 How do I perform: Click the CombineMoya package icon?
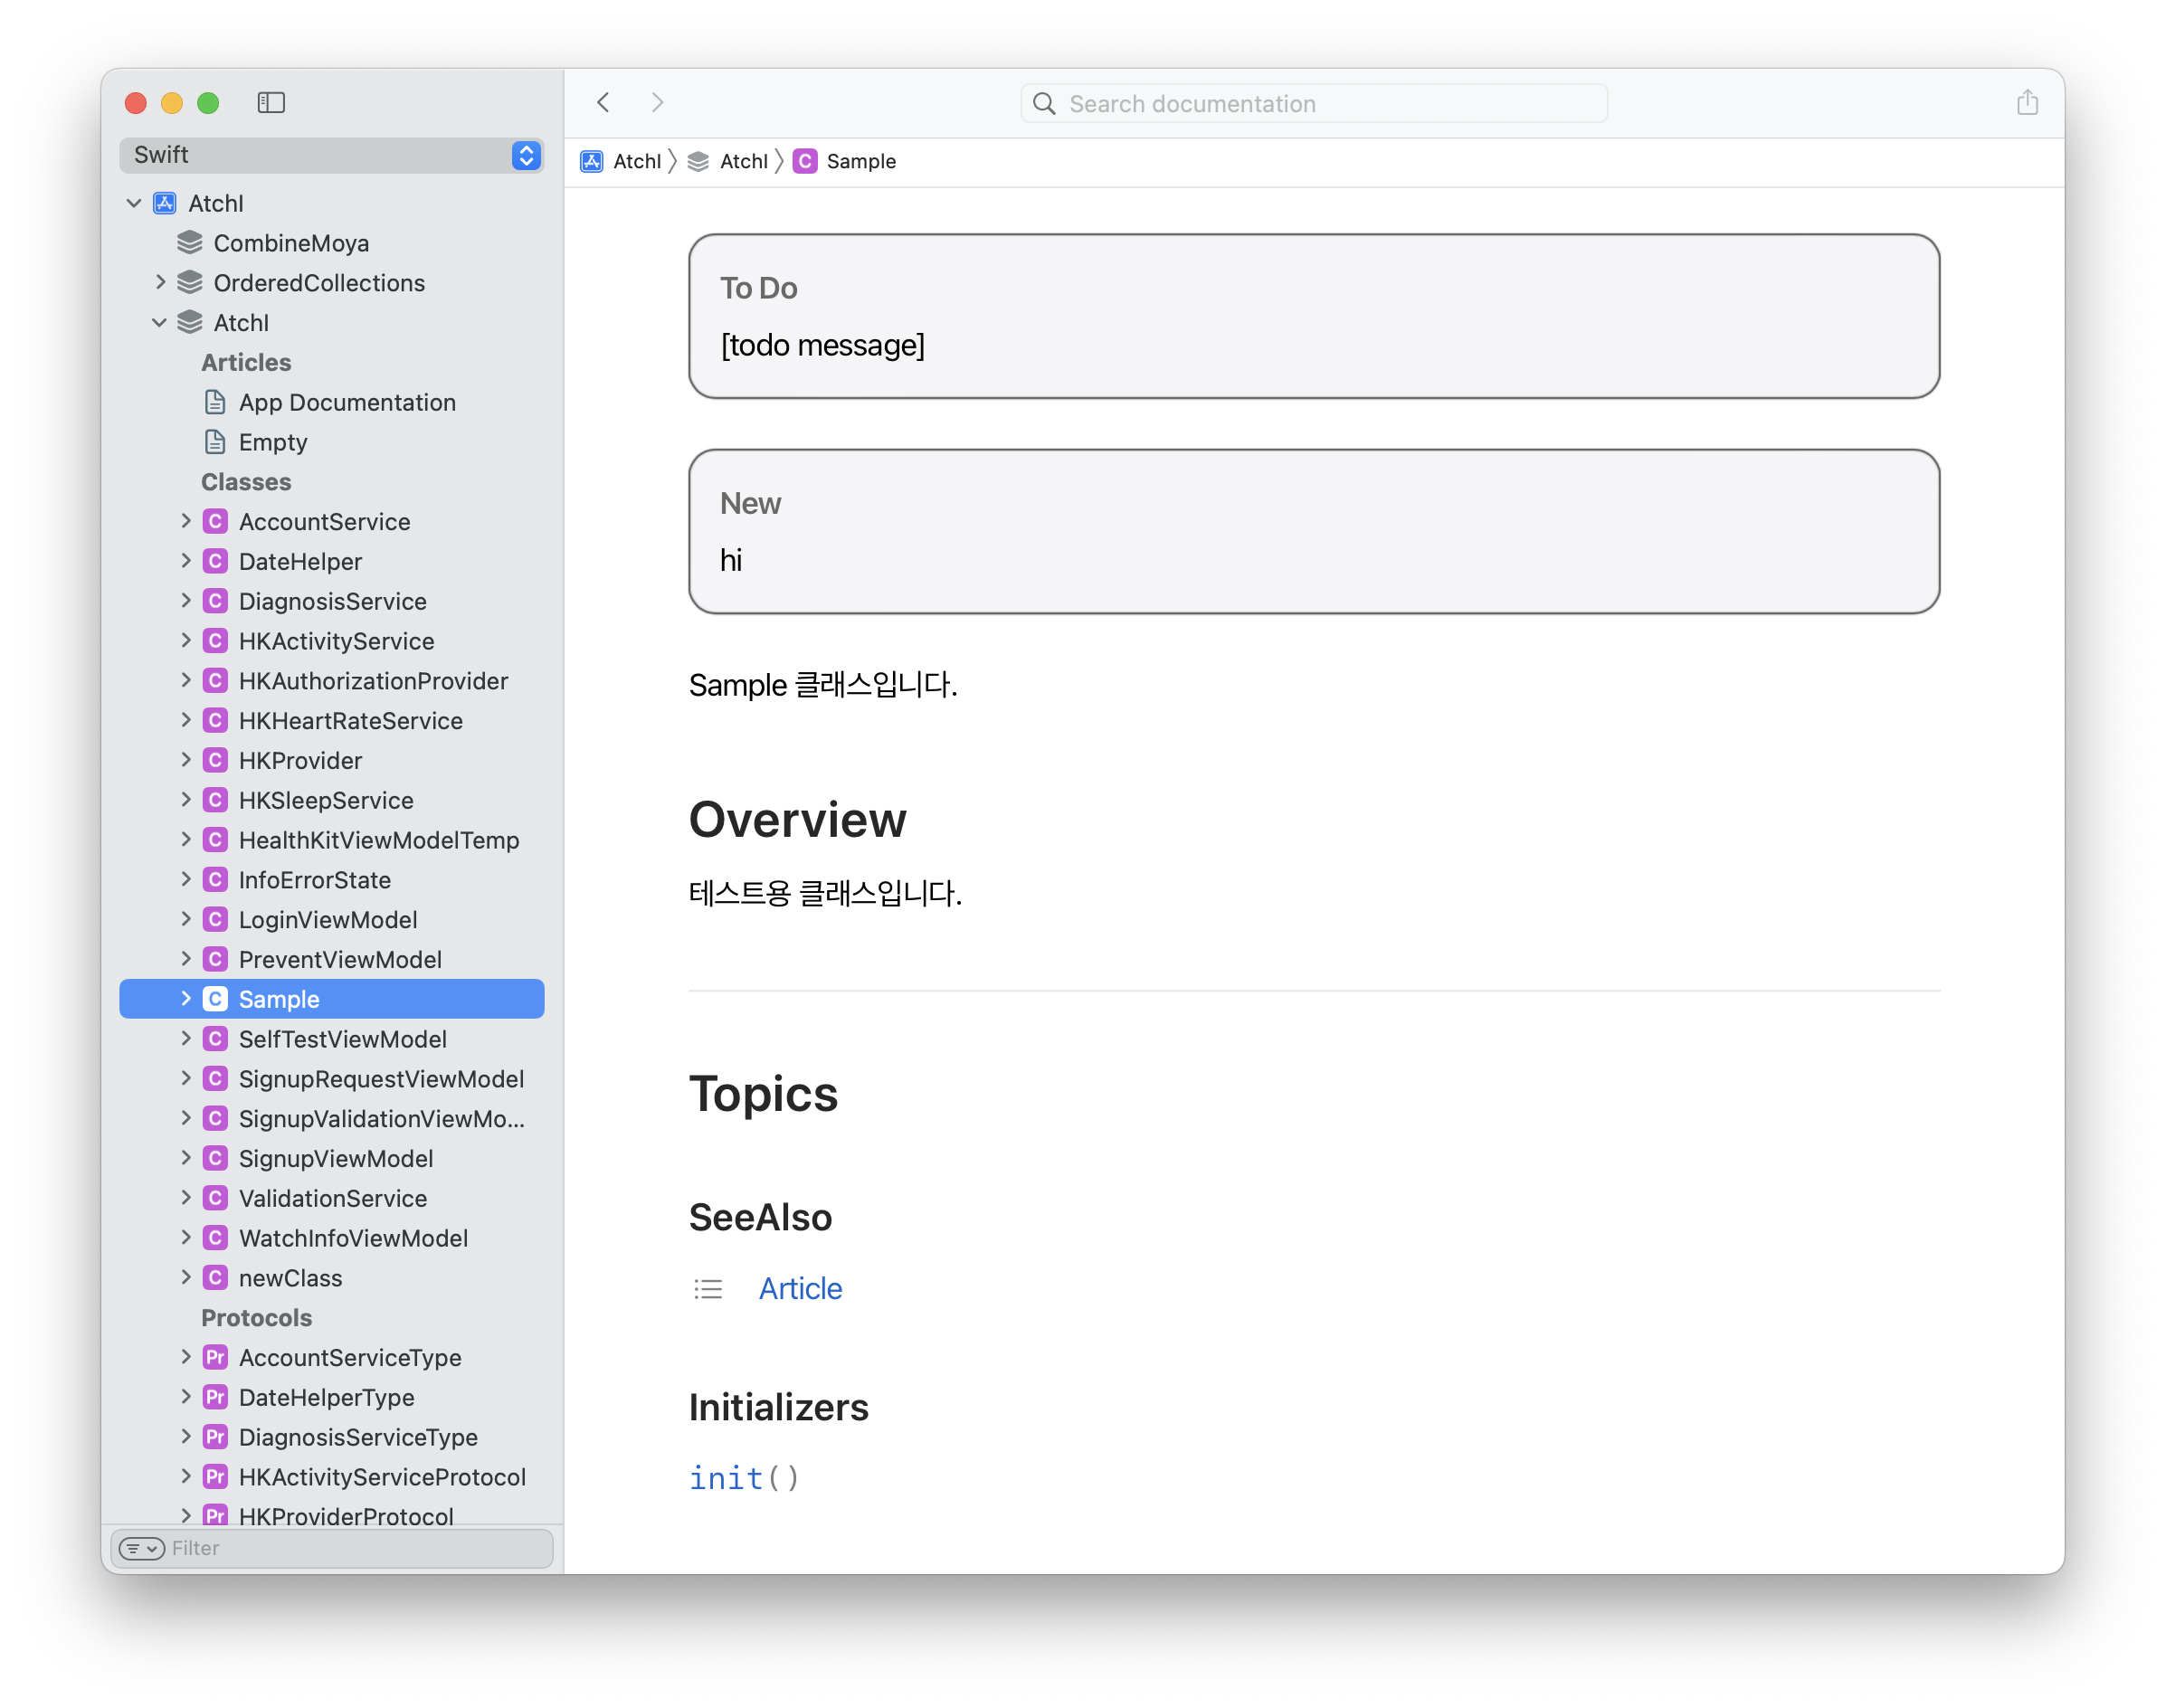(190, 243)
